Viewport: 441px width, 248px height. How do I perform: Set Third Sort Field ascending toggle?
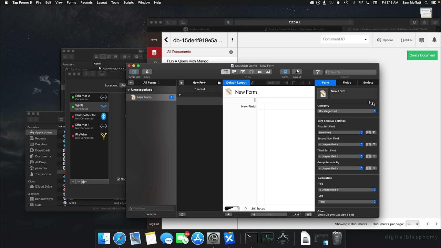pyautogui.click(x=368, y=156)
